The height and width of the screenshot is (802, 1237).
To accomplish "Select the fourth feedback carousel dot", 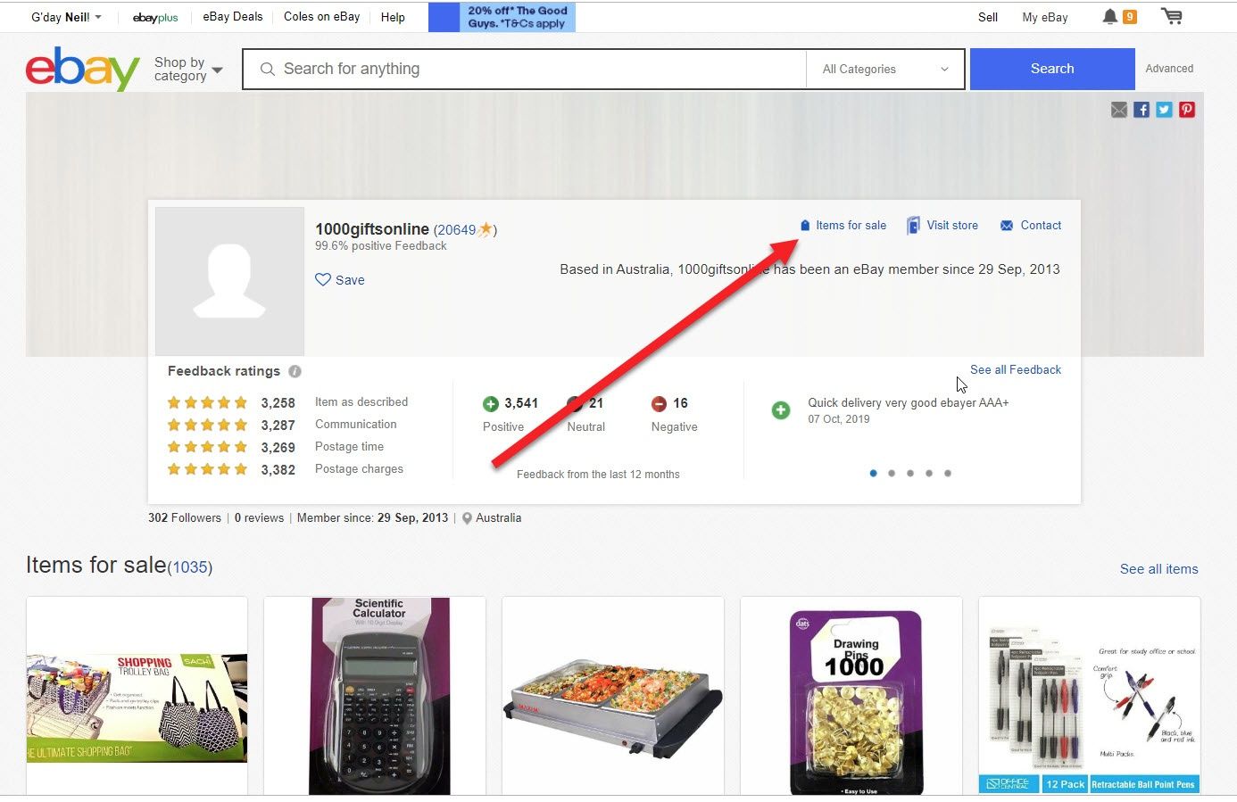I will (x=929, y=474).
